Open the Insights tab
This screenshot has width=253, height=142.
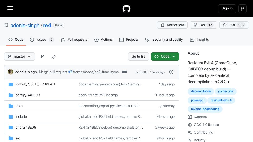[200, 40]
